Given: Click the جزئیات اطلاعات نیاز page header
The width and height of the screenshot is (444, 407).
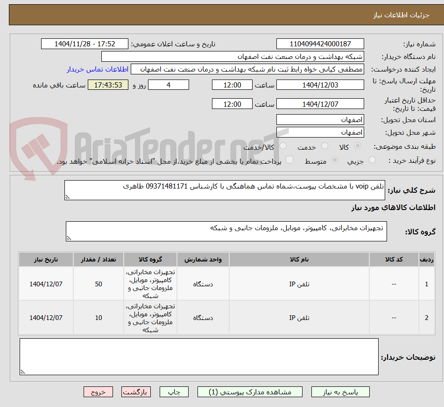Looking at the screenshot, I should click(x=401, y=15).
